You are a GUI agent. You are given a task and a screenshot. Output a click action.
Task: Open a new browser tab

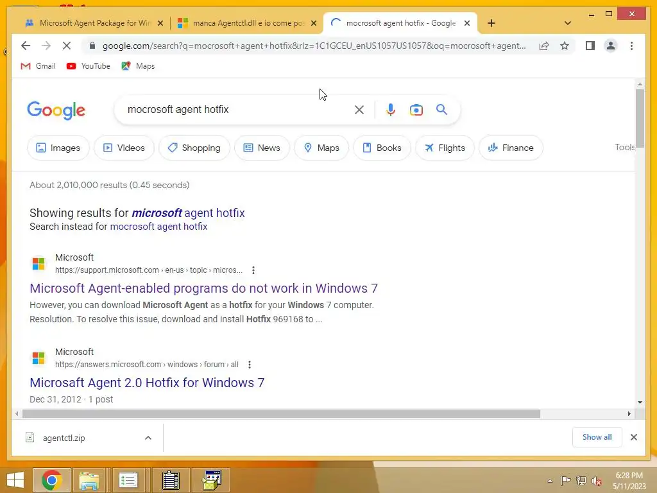[x=491, y=23]
